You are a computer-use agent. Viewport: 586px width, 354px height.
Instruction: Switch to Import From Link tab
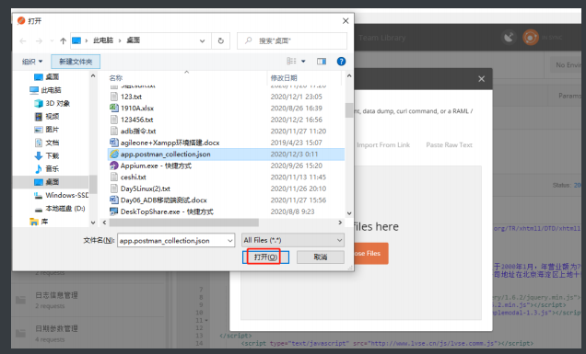(383, 144)
